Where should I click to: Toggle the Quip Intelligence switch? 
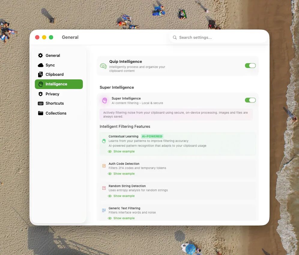(x=250, y=66)
